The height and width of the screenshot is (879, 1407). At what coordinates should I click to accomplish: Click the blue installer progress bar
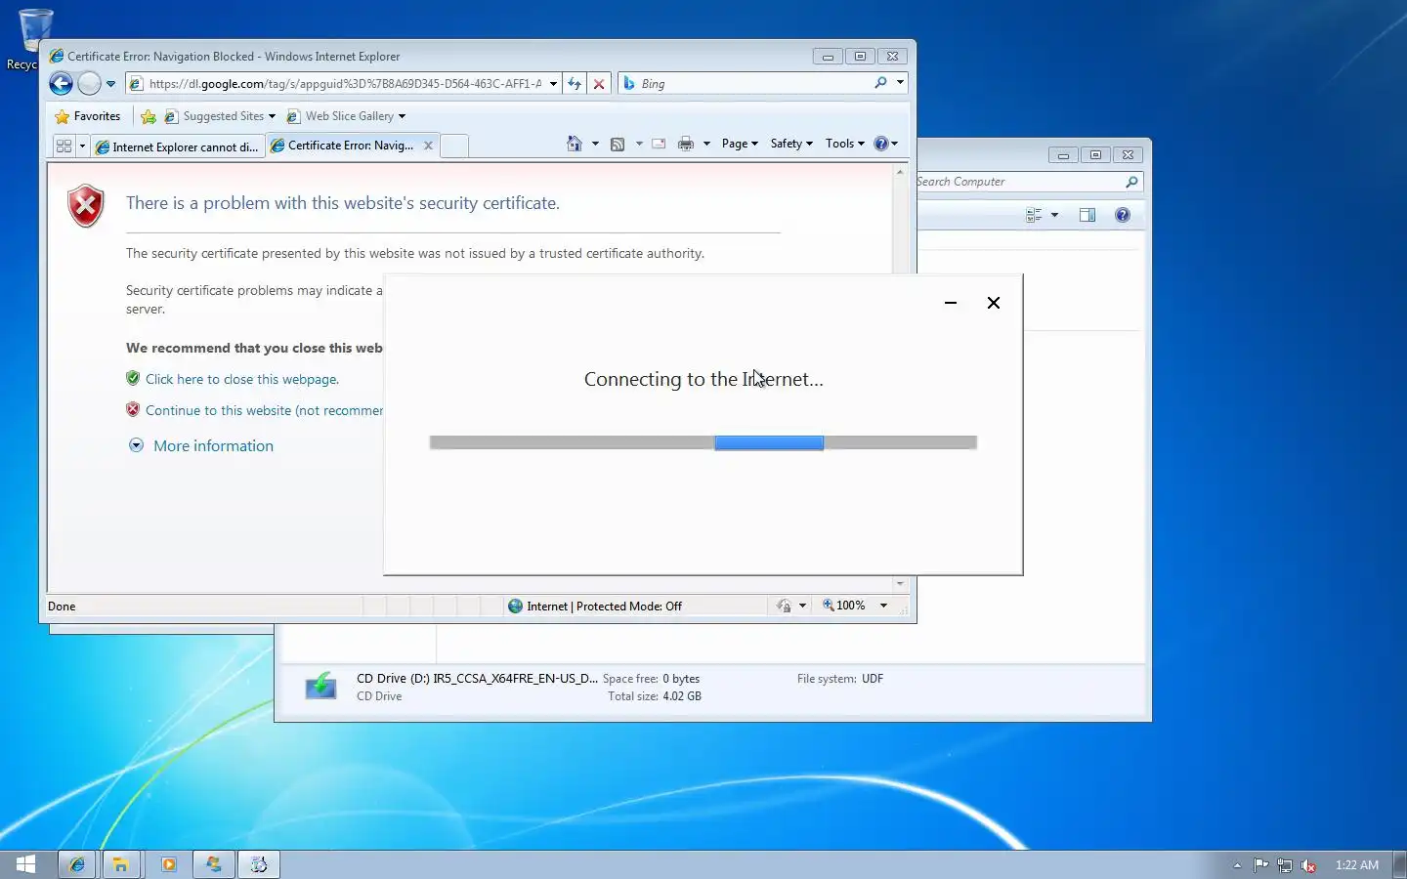[703, 442]
